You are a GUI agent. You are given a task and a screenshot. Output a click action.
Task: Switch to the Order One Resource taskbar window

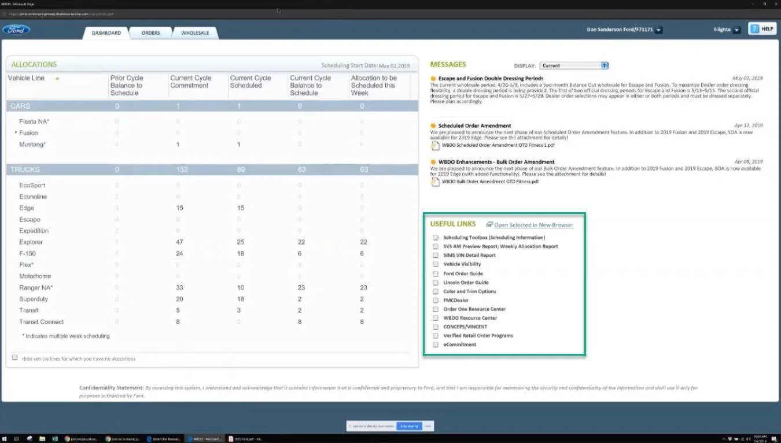click(165, 438)
